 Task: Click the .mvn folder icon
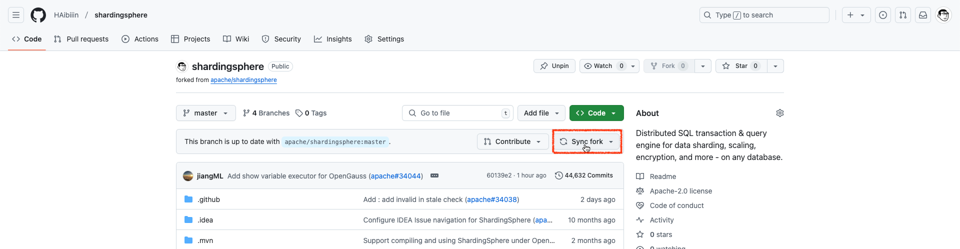click(188, 240)
